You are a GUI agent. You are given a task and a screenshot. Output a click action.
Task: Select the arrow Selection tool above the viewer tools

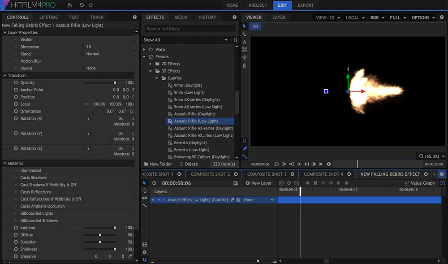tap(244, 26)
